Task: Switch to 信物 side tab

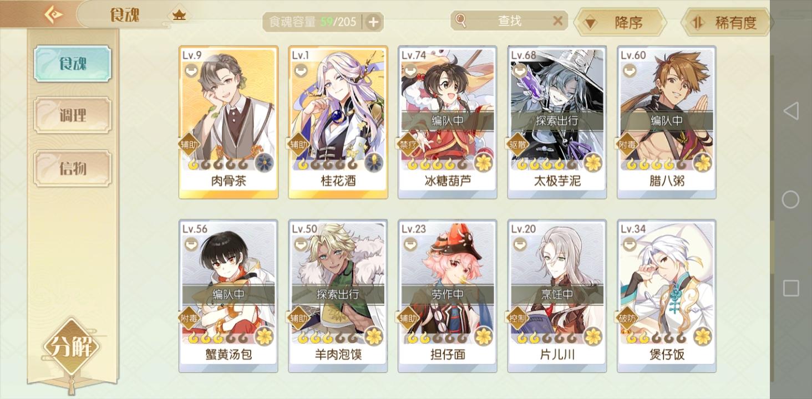Action: coord(72,168)
